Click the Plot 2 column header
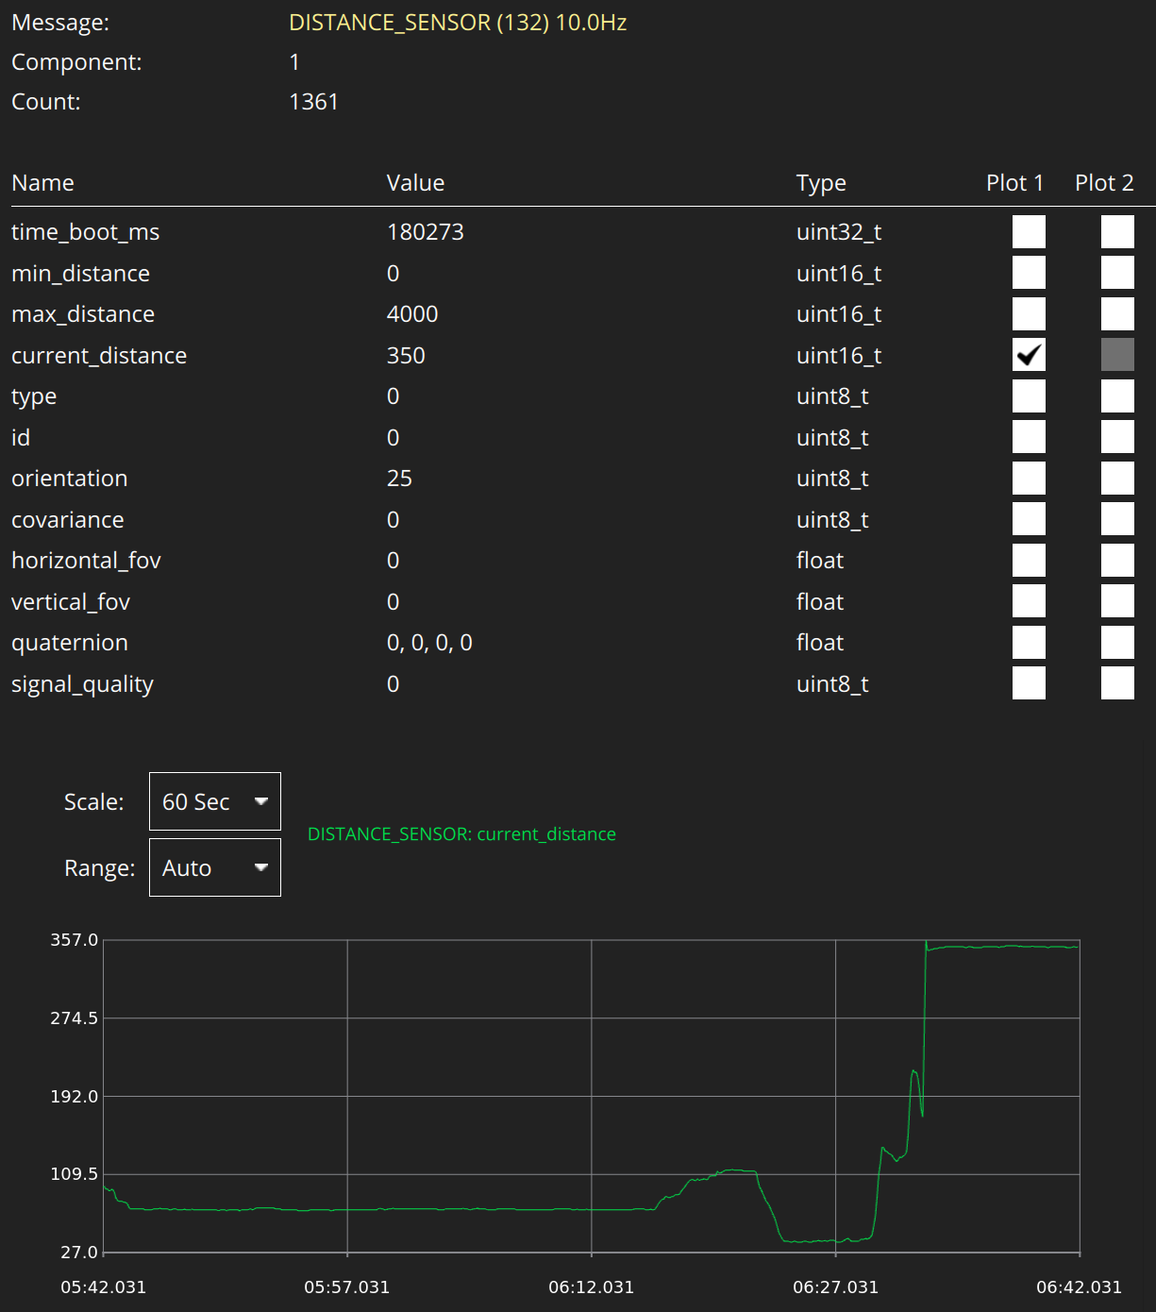The width and height of the screenshot is (1156, 1312). pyautogui.click(x=1104, y=183)
